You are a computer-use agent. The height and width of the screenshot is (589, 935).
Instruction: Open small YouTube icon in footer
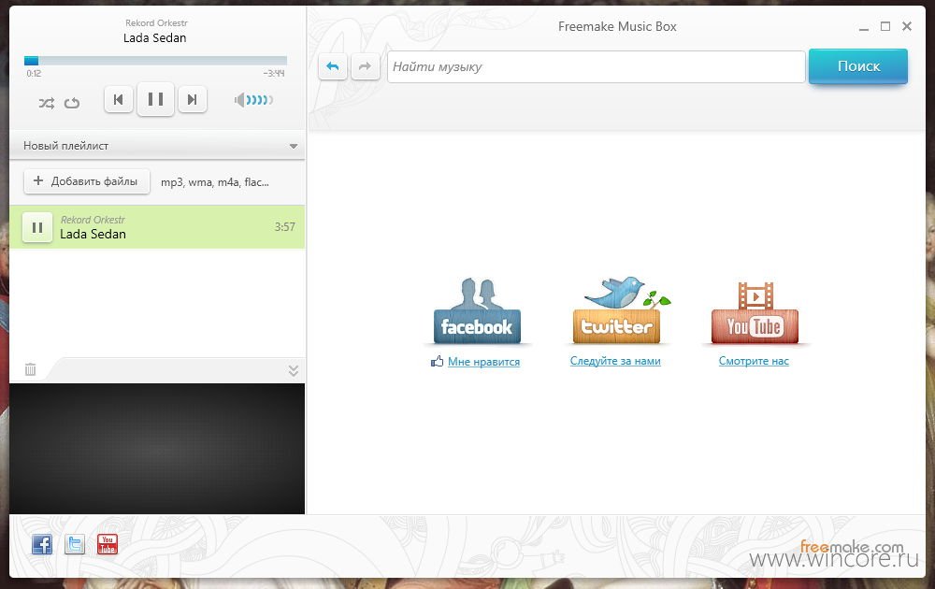tap(108, 544)
